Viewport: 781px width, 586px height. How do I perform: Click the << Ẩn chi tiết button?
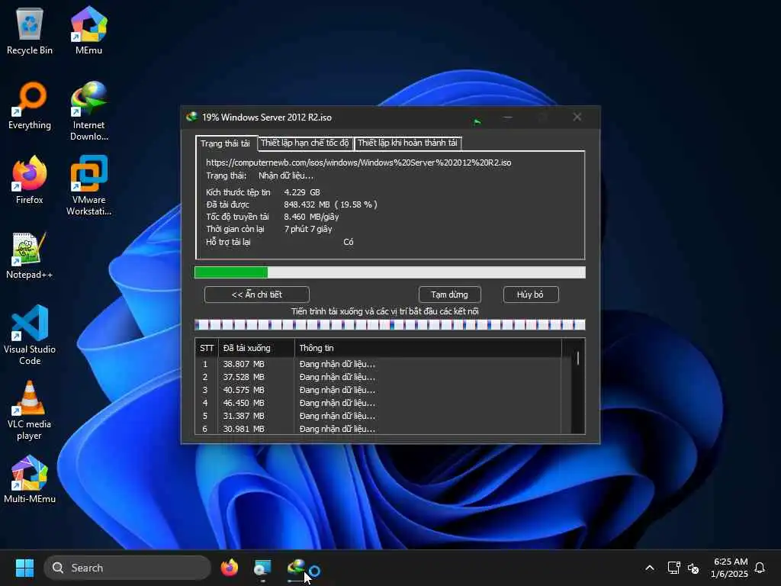(256, 295)
